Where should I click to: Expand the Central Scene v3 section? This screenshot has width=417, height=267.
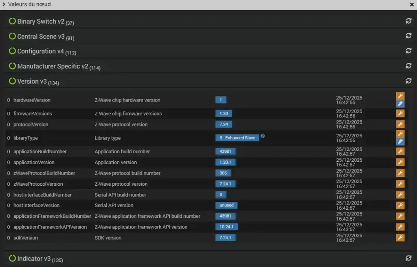pos(41,37)
